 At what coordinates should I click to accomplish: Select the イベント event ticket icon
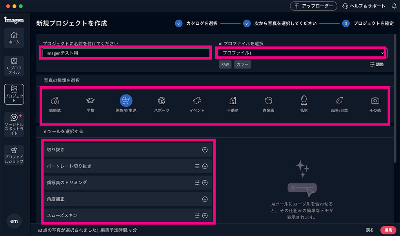coord(197,101)
